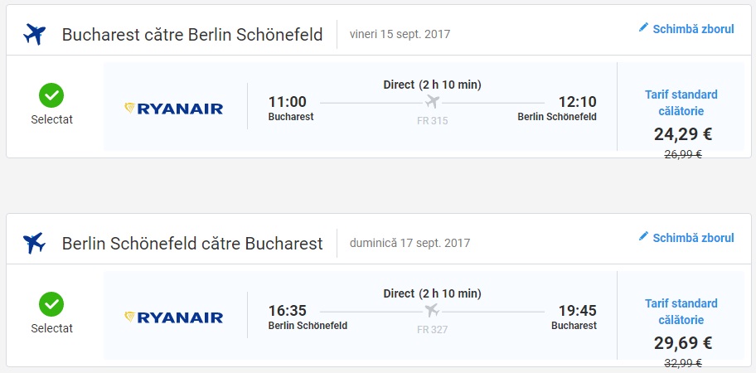The width and height of the screenshot is (756, 373).
Task: Click Schimbă zborul for the Berlin–Bucharest flight
Action: [693, 238]
